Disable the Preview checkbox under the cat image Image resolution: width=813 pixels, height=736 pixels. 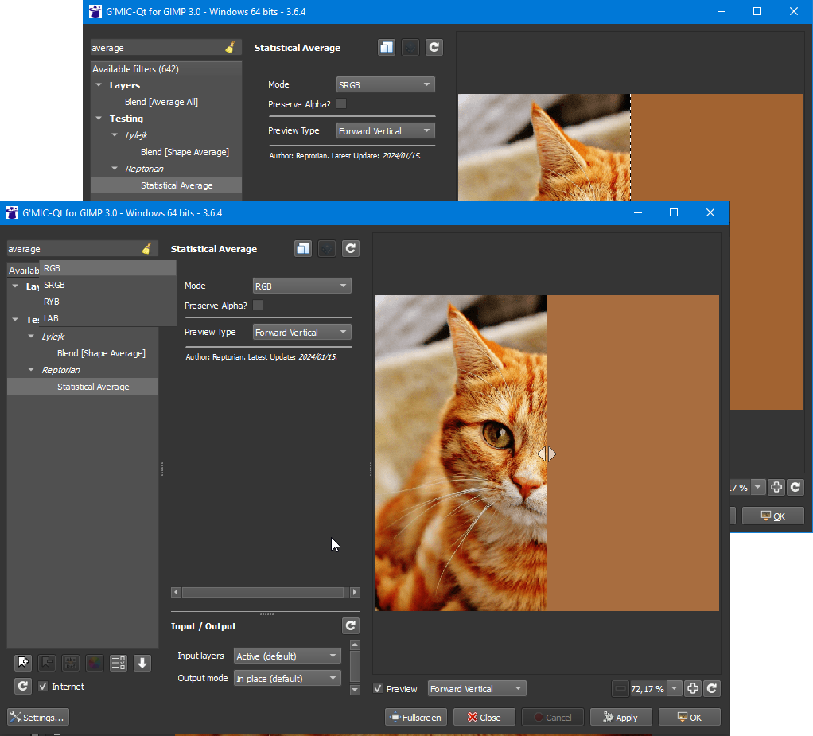coord(379,689)
